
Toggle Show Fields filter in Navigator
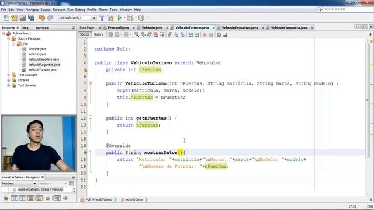[x=14, y=198]
